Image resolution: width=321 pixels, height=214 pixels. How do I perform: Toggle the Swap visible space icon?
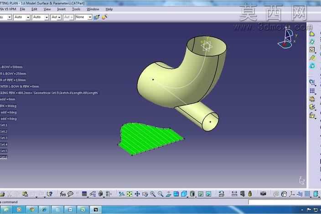[208, 194]
